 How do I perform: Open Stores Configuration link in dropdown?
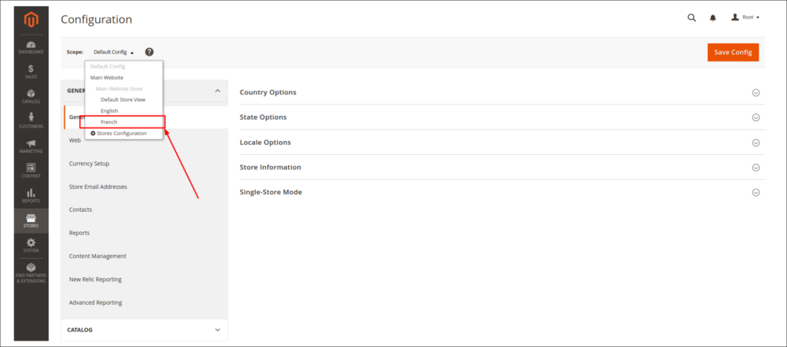121,133
